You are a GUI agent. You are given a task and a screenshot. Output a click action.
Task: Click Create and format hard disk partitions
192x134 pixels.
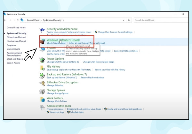pyautogui.click(x=124, y=109)
